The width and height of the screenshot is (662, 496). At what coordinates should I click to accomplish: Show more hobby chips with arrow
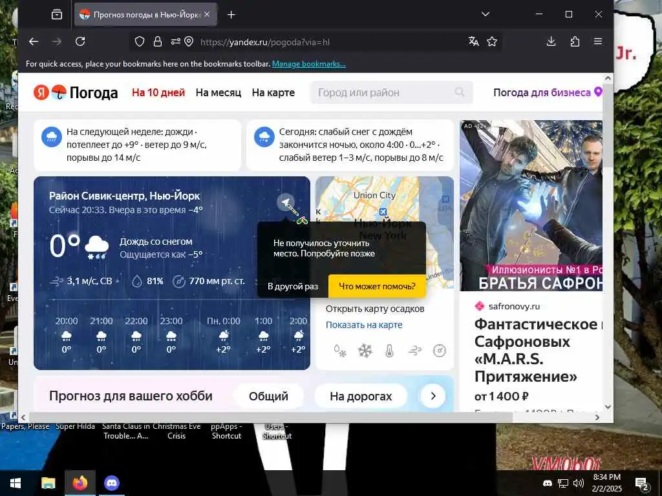click(432, 396)
